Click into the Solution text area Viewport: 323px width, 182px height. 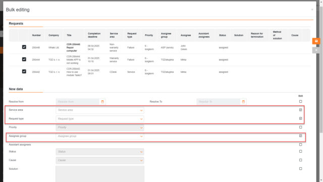pos(100,174)
